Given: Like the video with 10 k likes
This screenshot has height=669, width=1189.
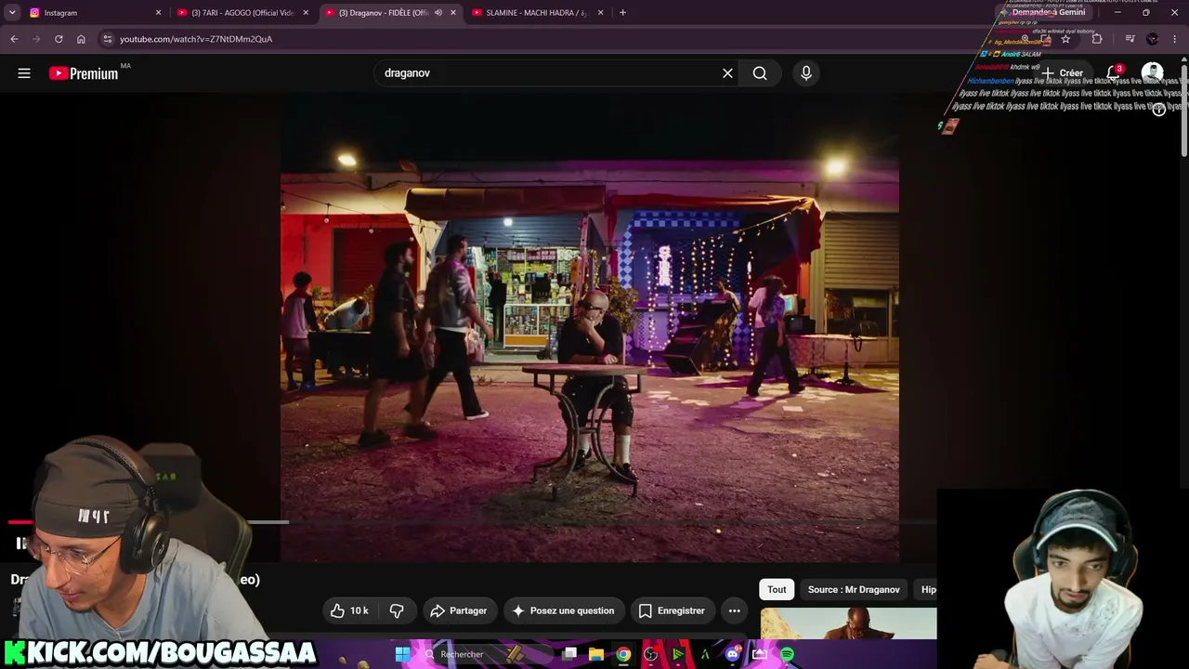Looking at the screenshot, I should pyautogui.click(x=350, y=610).
